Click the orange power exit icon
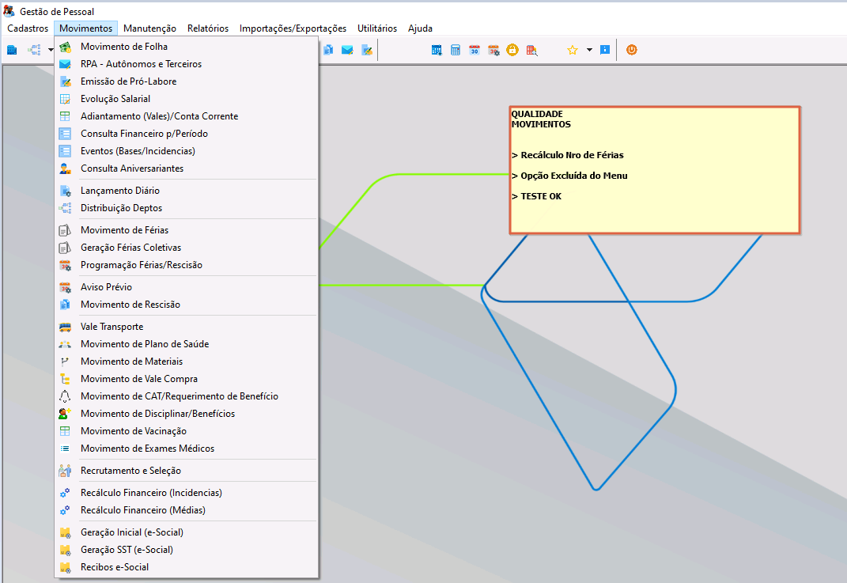Image resolution: width=847 pixels, height=583 pixels. (x=631, y=51)
